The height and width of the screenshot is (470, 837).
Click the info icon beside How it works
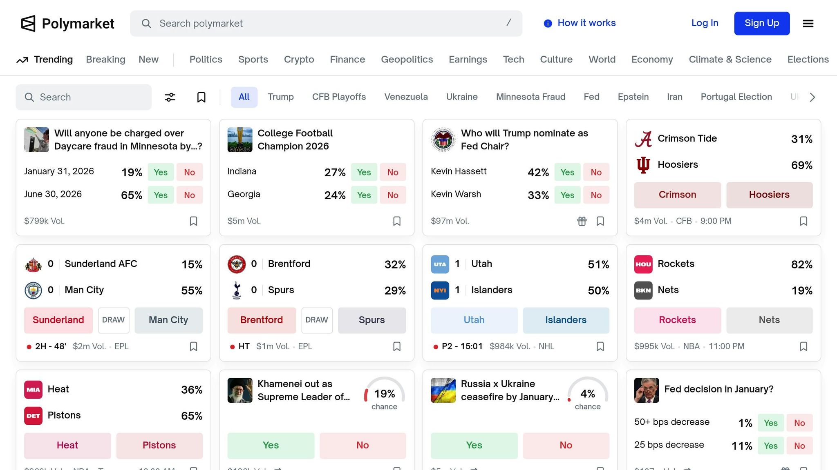(548, 24)
